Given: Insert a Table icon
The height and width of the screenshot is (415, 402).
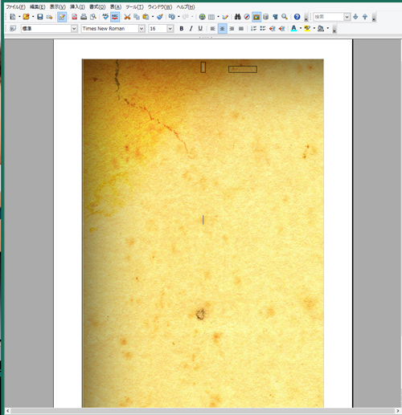Looking at the screenshot, I should 211,17.
